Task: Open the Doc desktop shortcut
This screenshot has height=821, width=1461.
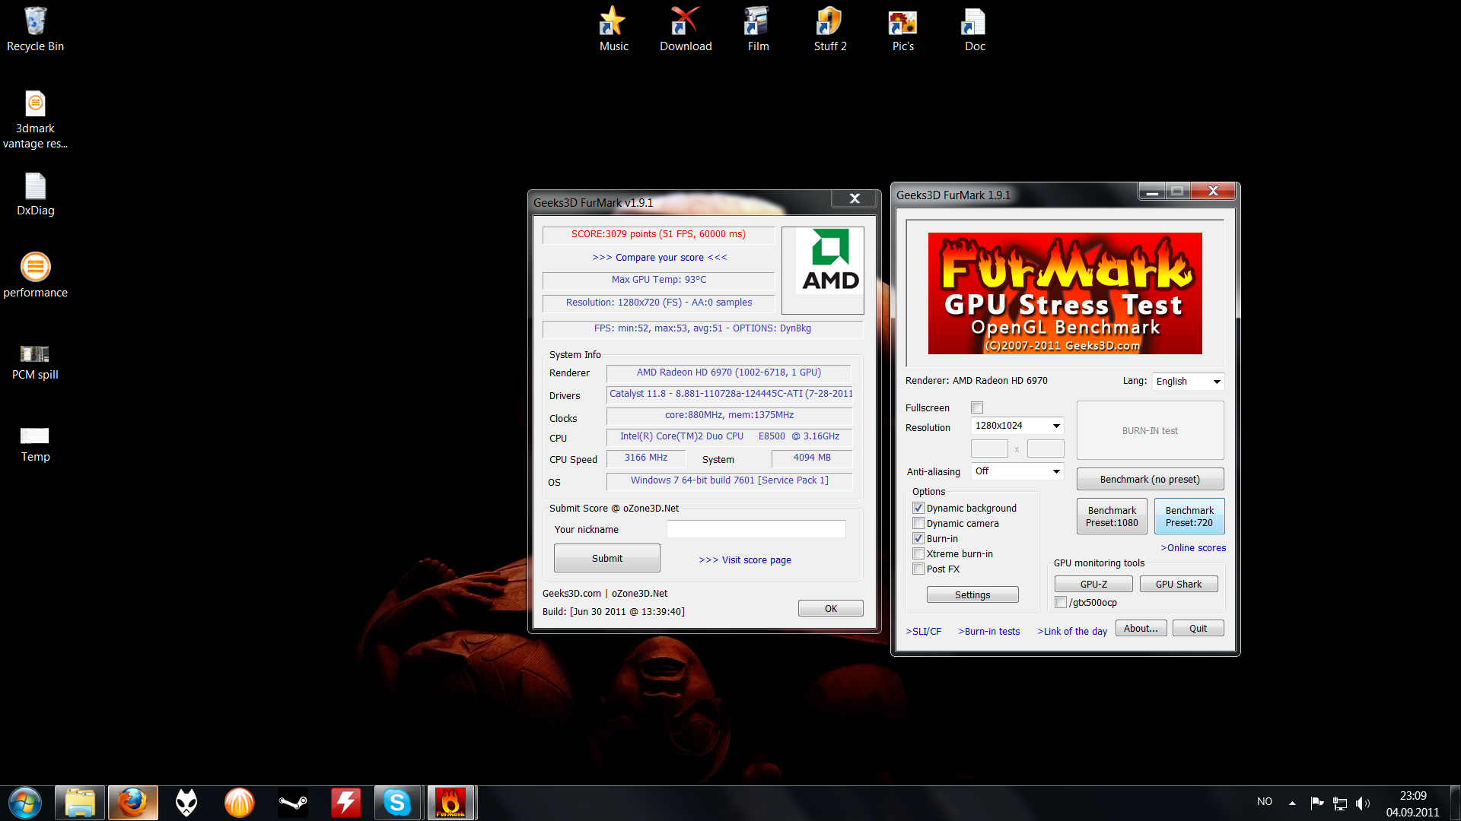Action: click(975, 30)
